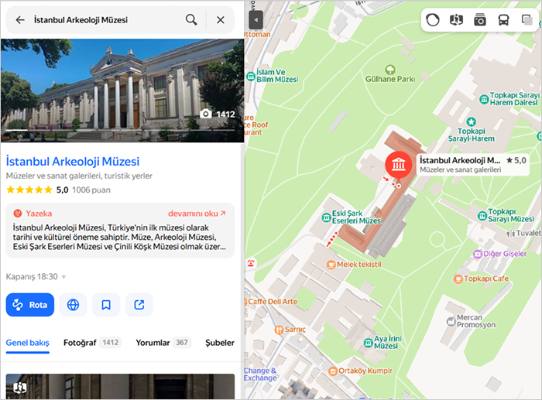Image resolution: width=542 pixels, height=400 pixels.
Task: Click the back arrow in search bar
Action: [x=20, y=20]
